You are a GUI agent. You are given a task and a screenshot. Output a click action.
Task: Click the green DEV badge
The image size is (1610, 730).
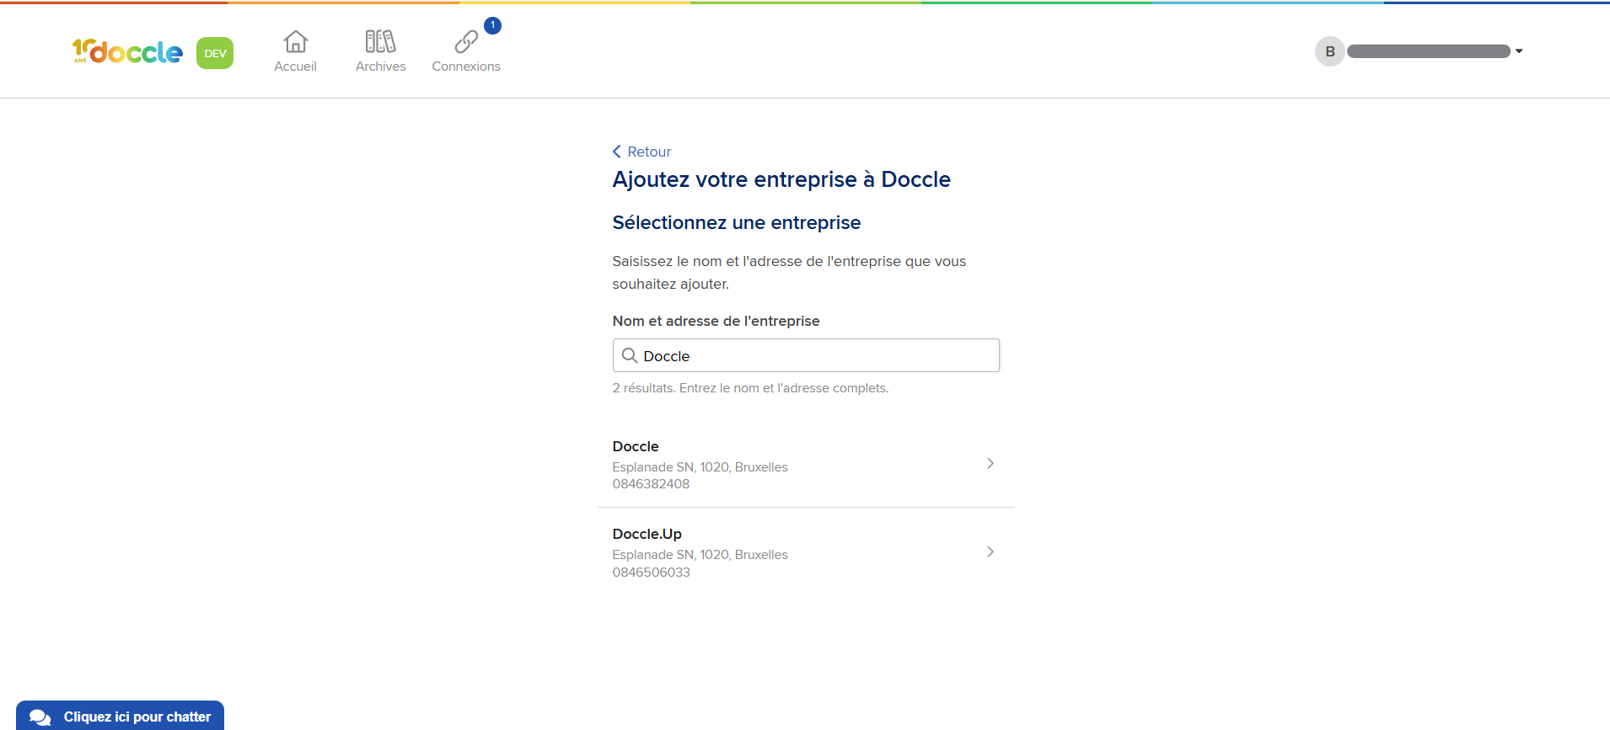pyautogui.click(x=215, y=53)
